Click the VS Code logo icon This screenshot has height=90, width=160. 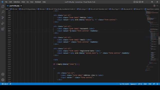(2, 2)
